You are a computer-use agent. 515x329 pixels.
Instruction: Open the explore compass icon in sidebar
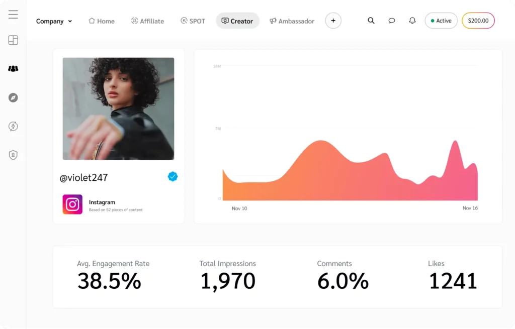(x=13, y=97)
